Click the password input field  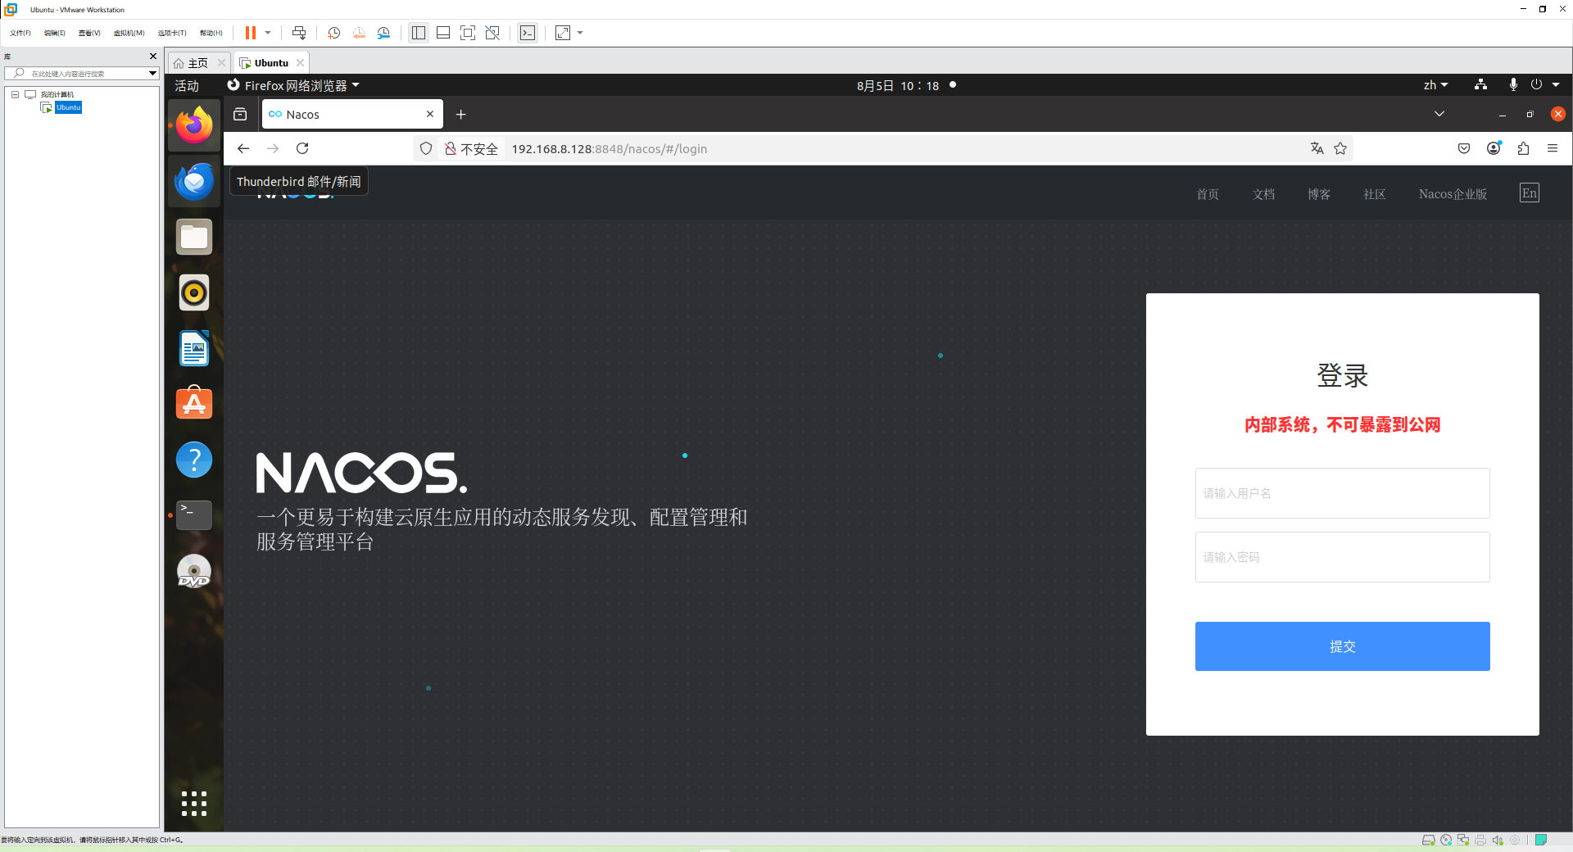pos(1342,557)
